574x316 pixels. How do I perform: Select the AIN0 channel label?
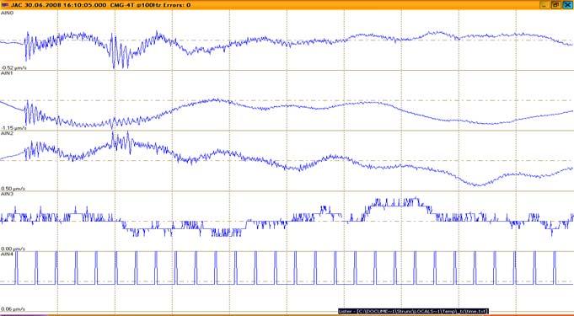tap(8, 13)
